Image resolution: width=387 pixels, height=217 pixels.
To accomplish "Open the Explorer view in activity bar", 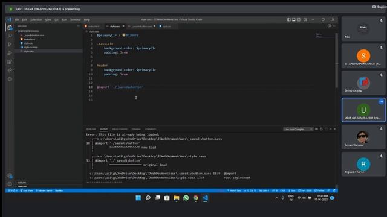I will pos(10,27).
